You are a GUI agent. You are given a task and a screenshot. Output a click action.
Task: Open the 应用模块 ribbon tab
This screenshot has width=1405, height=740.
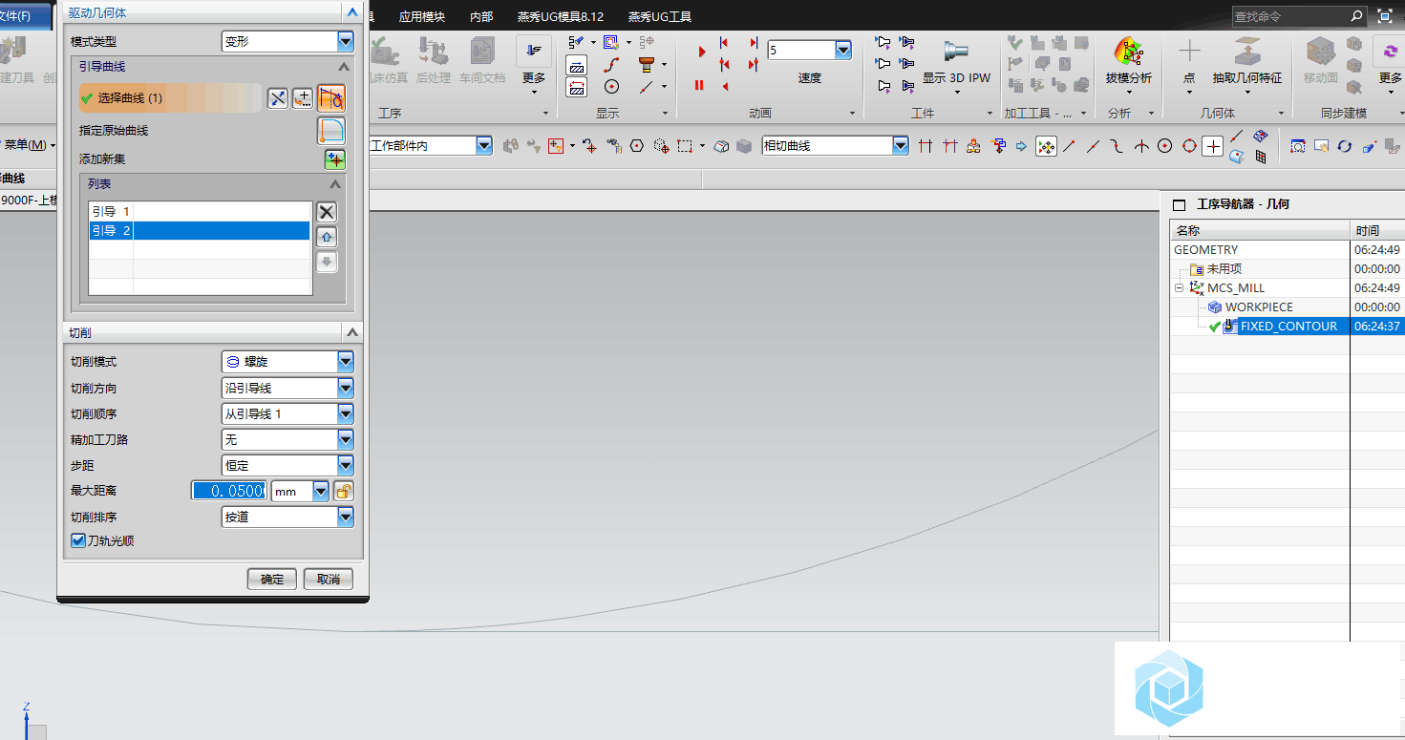422,16
